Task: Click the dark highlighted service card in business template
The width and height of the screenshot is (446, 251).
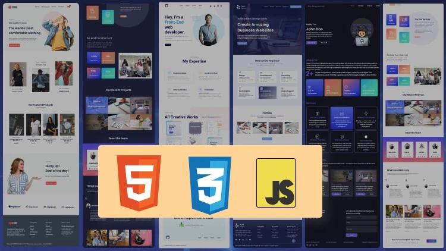Action: pos(268,93)
